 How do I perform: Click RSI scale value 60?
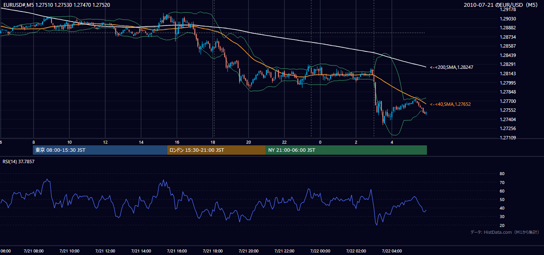pyautogui.click(x=502, y=191)
